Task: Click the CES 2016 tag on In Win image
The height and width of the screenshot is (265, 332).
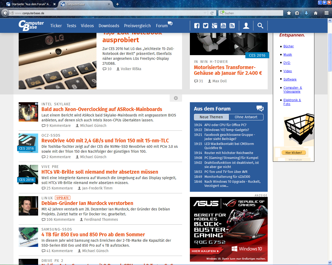Action: tap(257, 55)
